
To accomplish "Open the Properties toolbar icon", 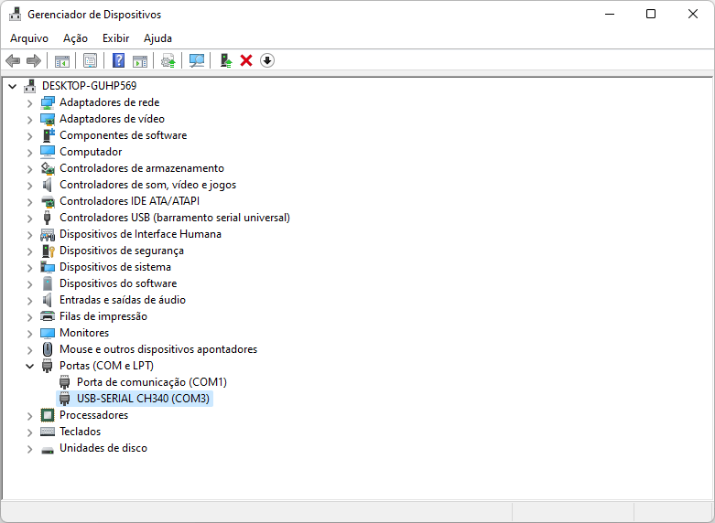I will coord(91,60).
